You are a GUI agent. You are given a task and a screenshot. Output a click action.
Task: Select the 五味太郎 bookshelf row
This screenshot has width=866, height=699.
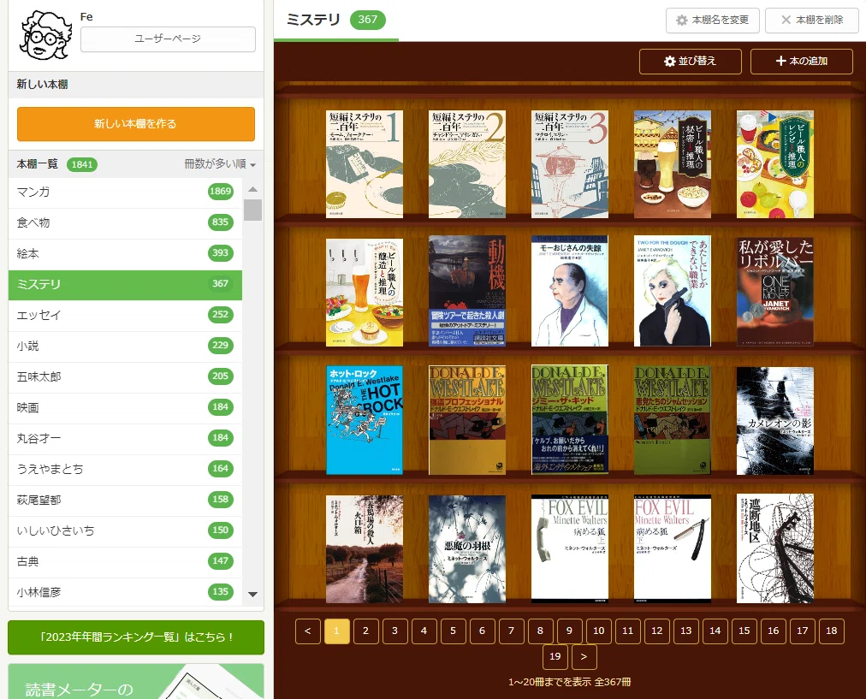126,377
